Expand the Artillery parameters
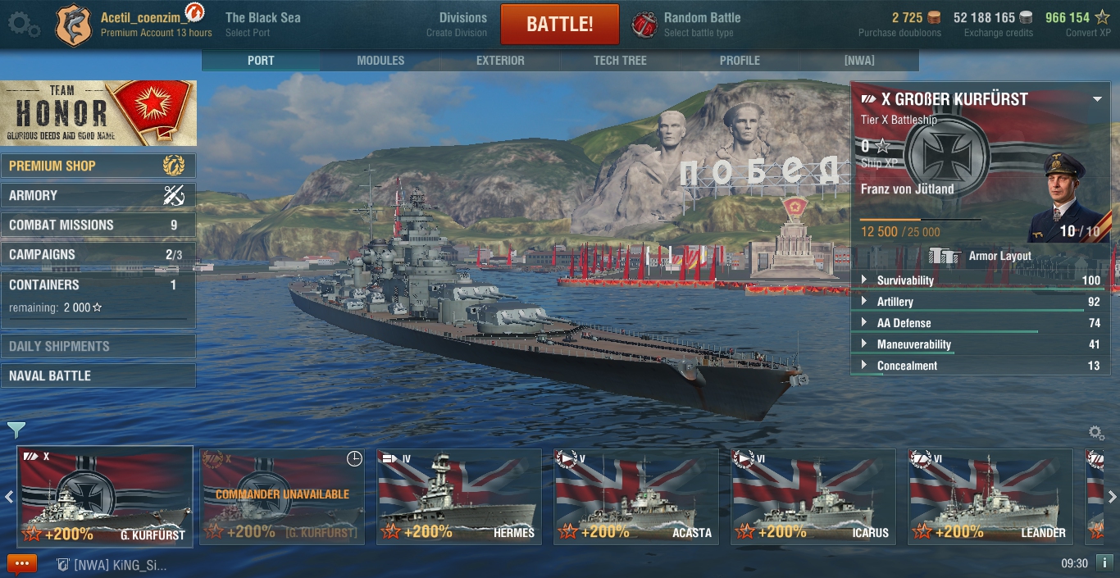 tap(981, 302)
